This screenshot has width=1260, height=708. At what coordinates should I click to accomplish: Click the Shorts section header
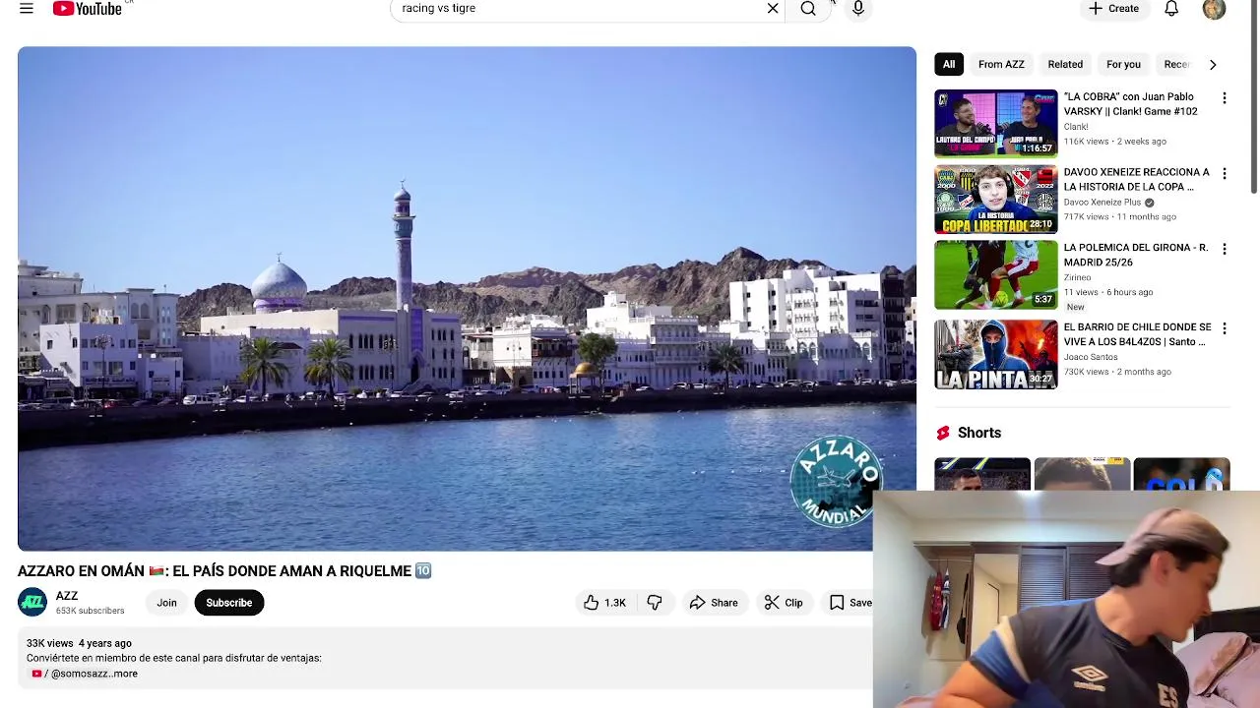(969, 433)
